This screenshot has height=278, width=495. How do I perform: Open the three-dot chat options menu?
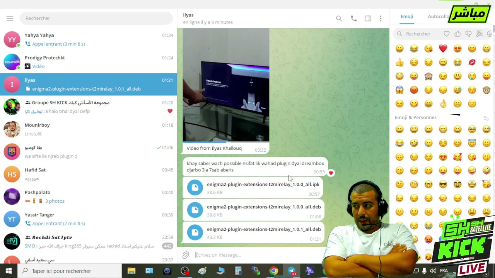(381, 19)
